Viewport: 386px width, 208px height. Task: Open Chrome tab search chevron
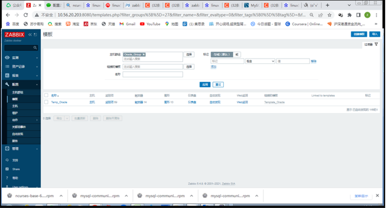(349, 5)
